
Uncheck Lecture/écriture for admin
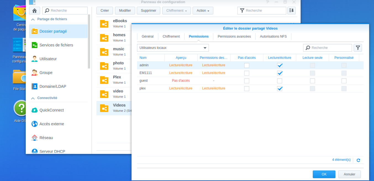pyautogui.click(x=280, y=65)
